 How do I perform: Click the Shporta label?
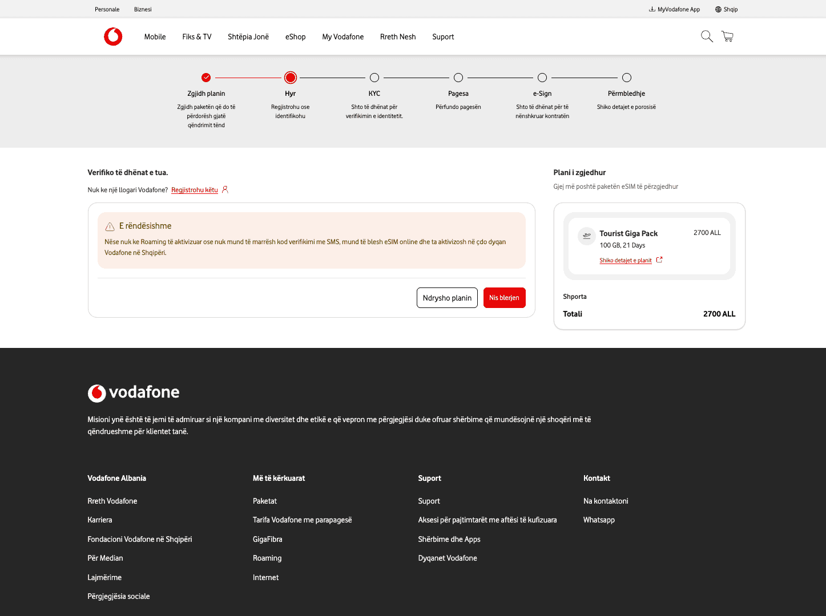(x=575, y=297)
